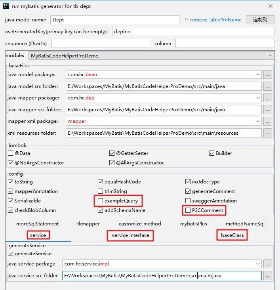The height and width of the screenshot is (290, 280).
Task: Expand the java service package dropdown arrow
Action: pos(258,264)
